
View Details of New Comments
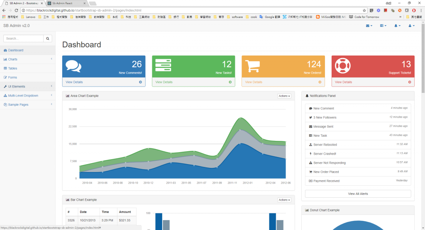(x=74, y=82)
